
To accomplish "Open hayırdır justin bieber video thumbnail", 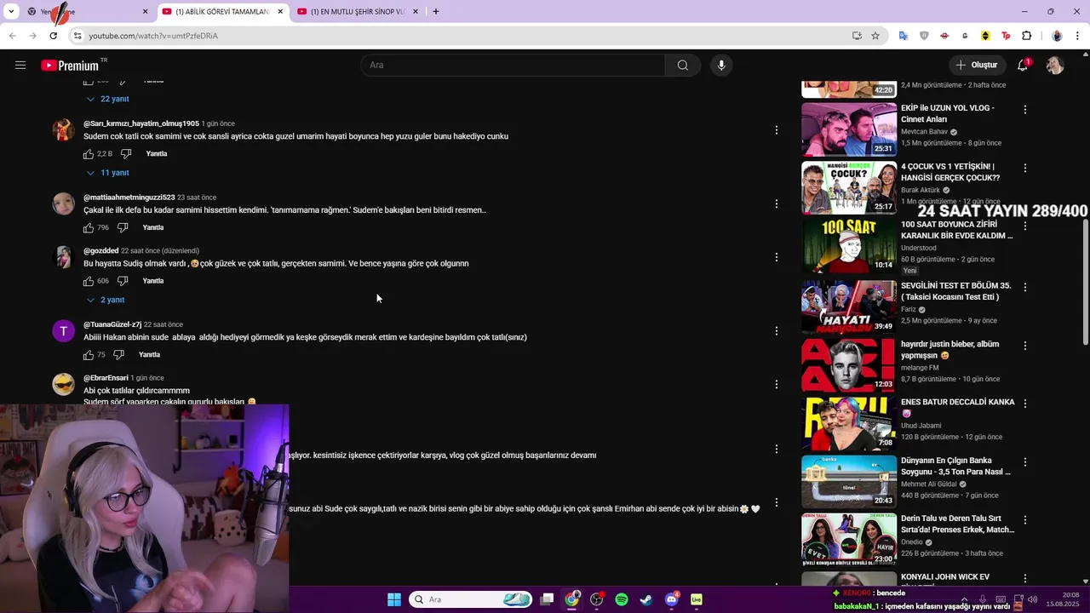I will point(849,365).
